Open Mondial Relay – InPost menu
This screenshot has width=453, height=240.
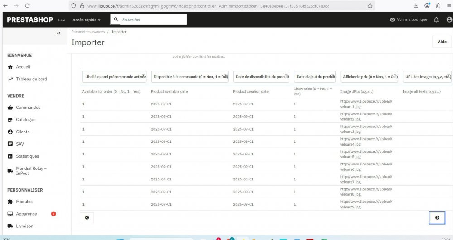point(31,171)
